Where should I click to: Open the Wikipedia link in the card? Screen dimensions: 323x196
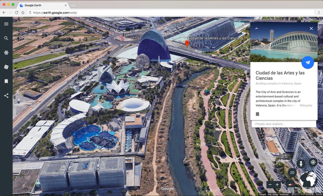pyautogui.click(x=306, y=105)
